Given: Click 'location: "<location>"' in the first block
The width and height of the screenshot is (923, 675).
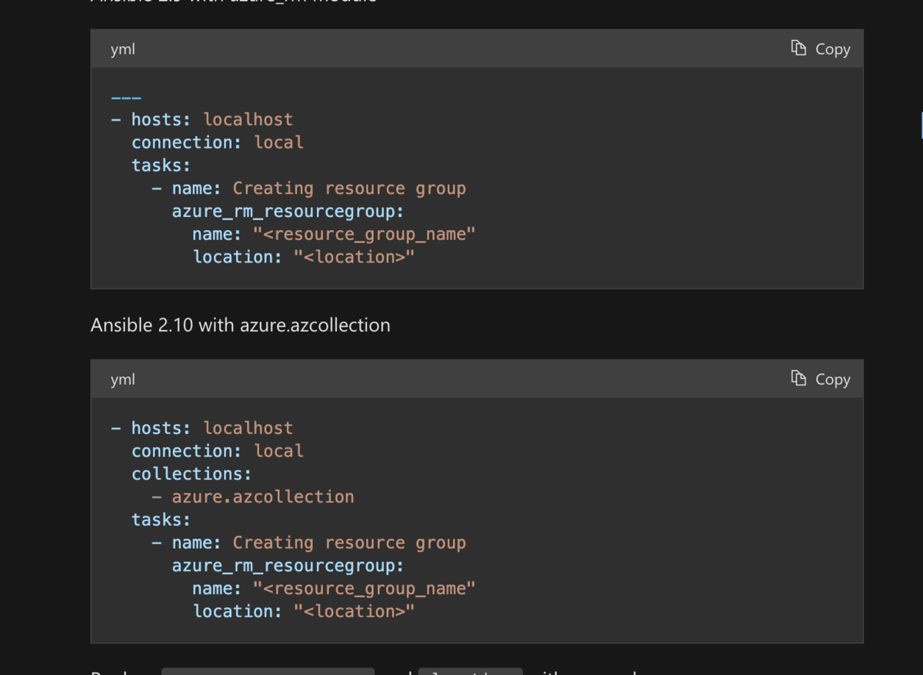Looking at the screenshot, I should pyautogui.click(x=304, y=257).
